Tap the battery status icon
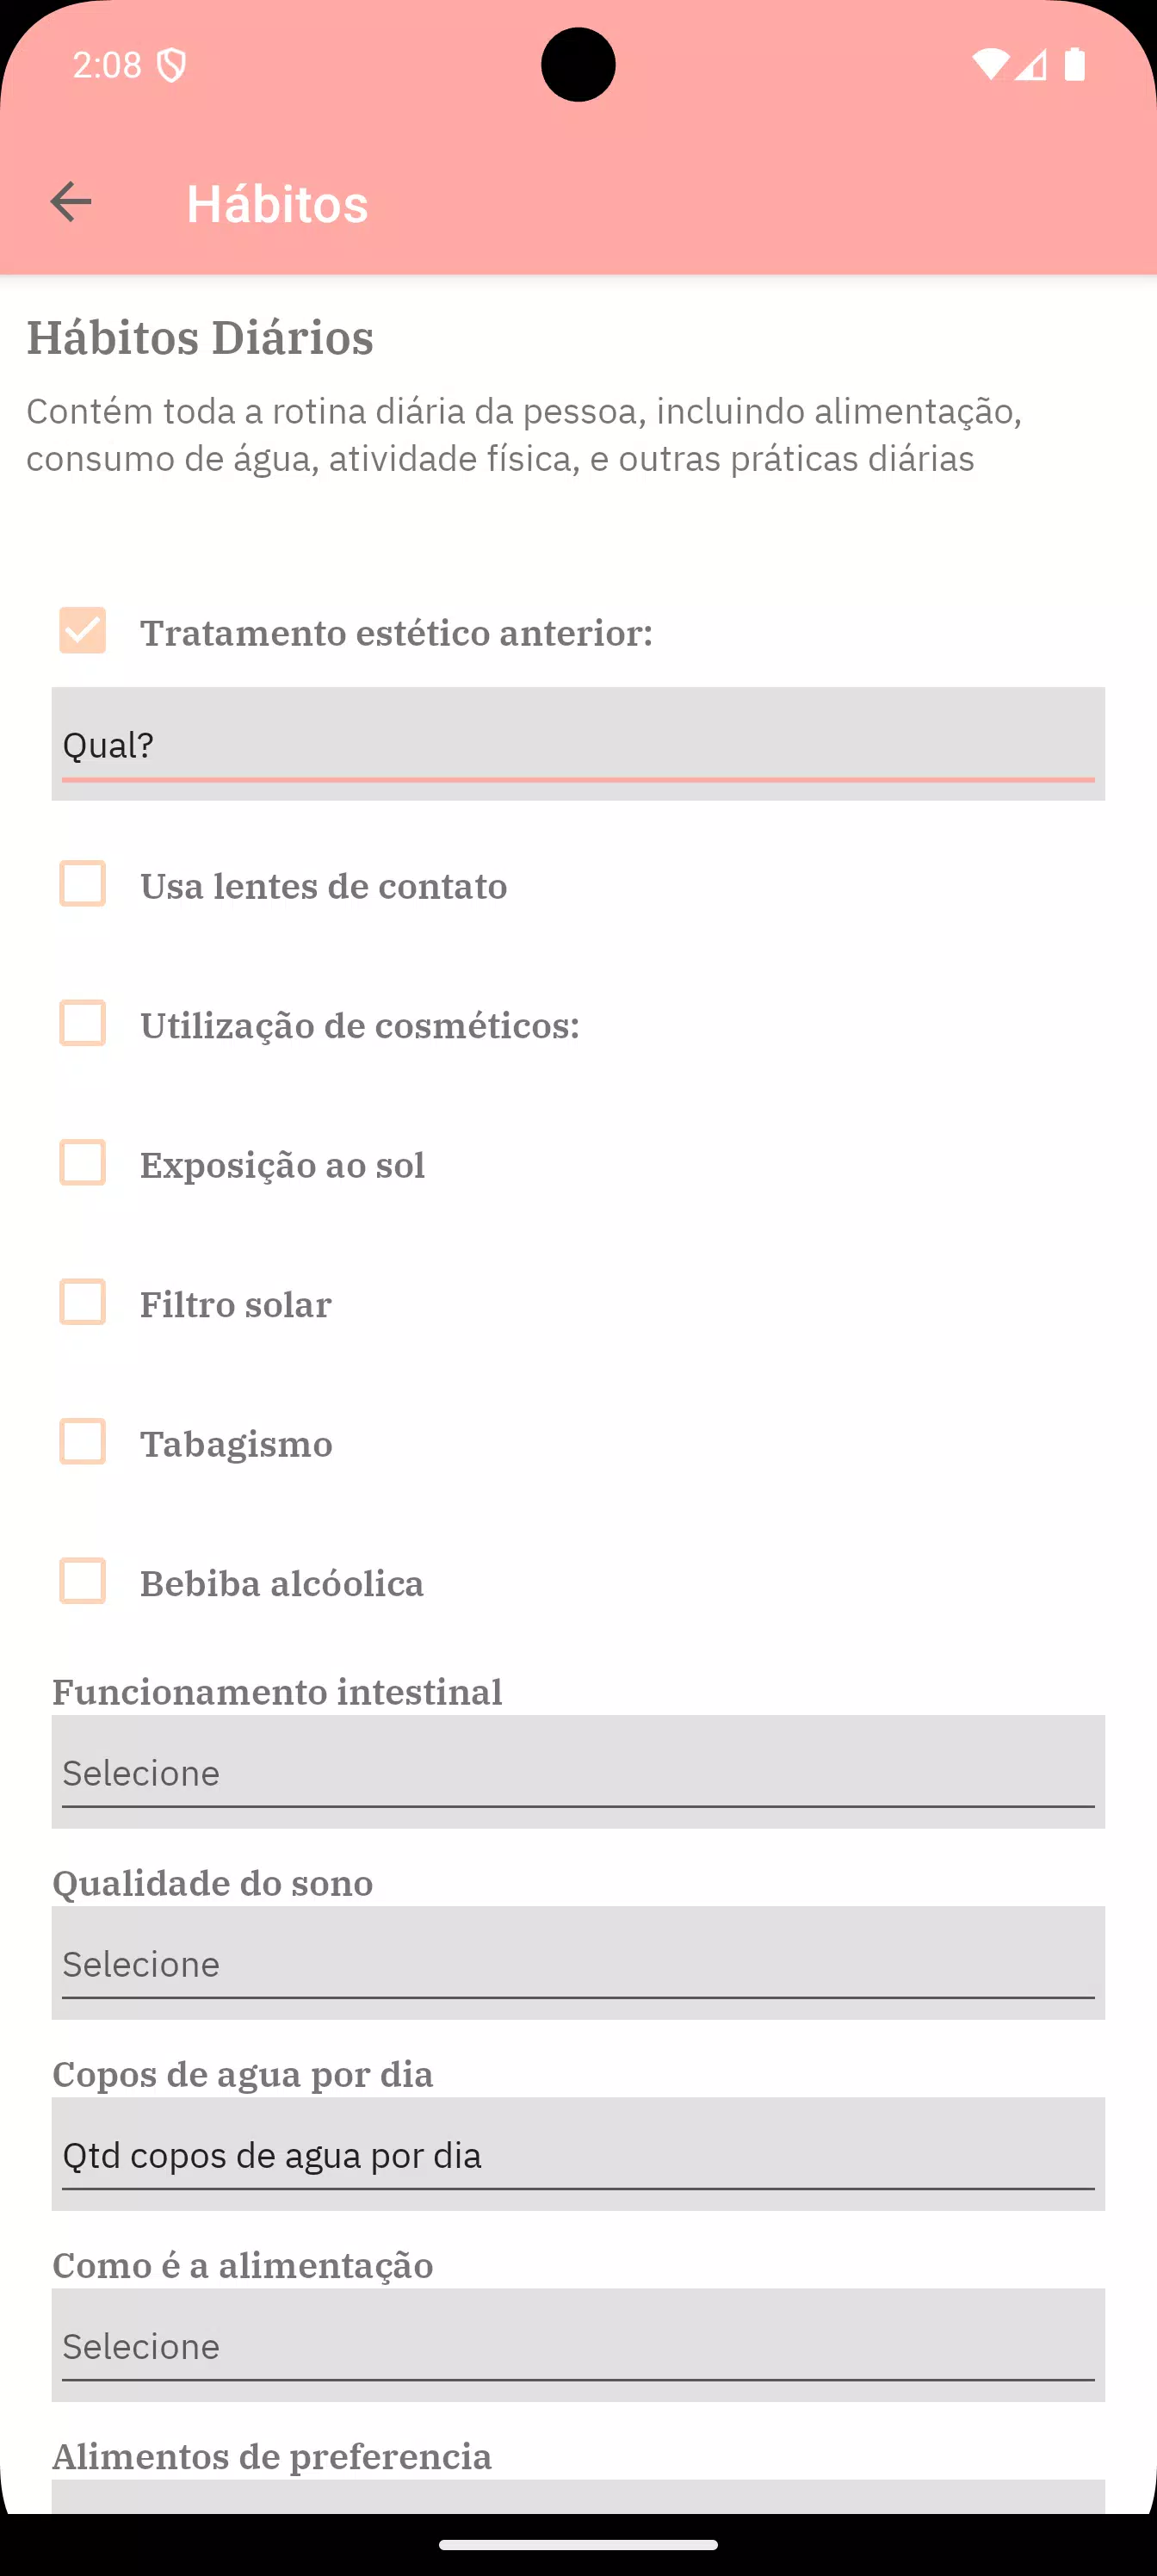Image resolution: width=1157 pixels, height=2576 pixels. coord(1075,65)
